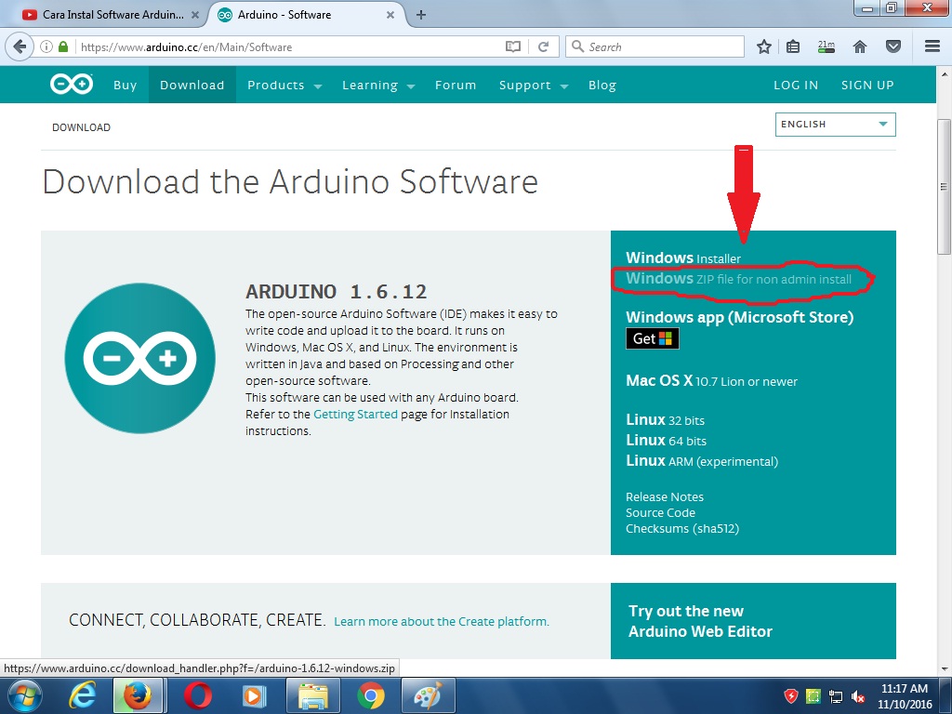Image resolution: width=952 pixels, height=714 pixels.
Task: Open the ENGLISH language selector
Action: (836, 125)
